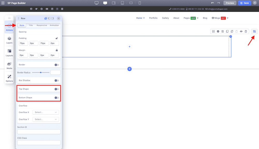Open the Flickr social link
The height and width of the screenshot is (149, 259).
click(x=62, y=9)
